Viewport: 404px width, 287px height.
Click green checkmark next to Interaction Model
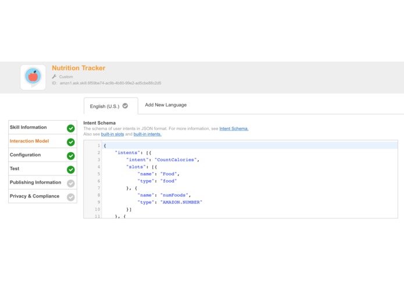71,142
